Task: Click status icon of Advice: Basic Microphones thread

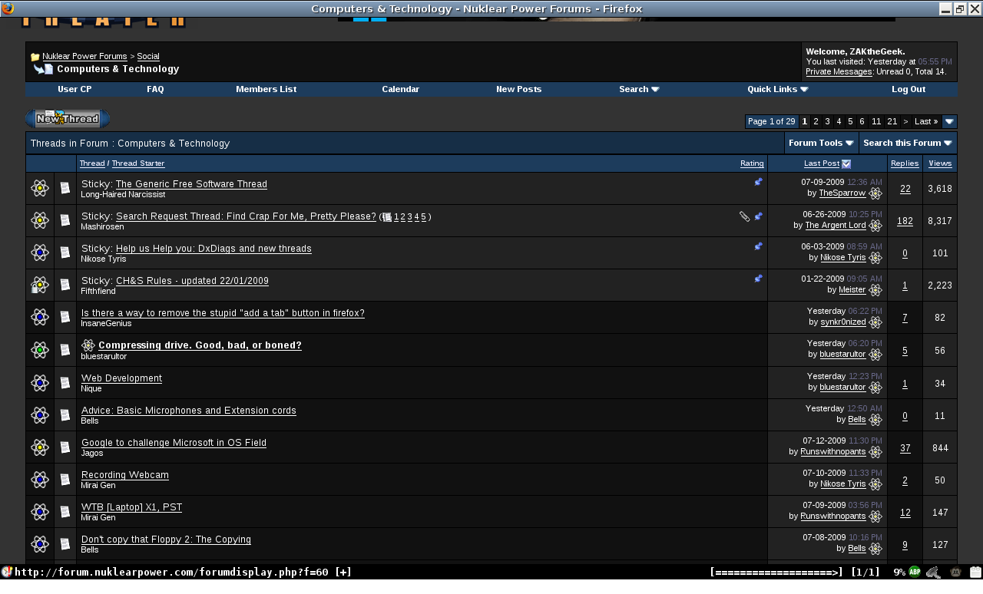Action: 40,414
